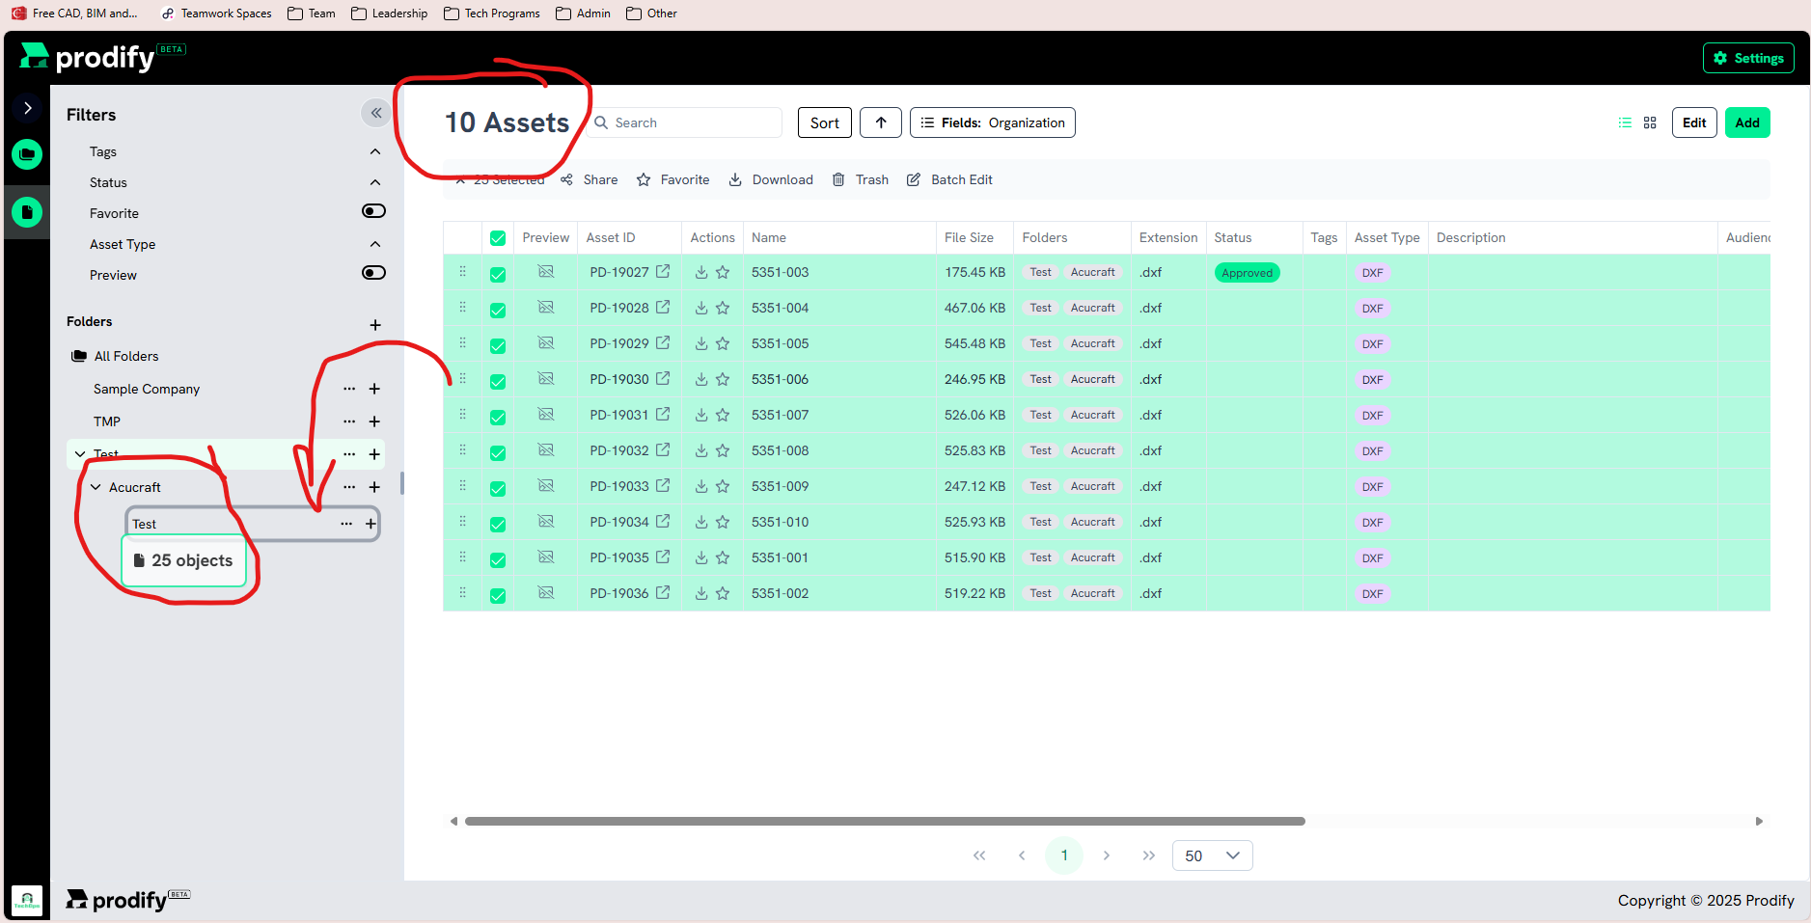This screenshot has width=1811, height=923.
Task: Click the green Add button
Action: [x=1746, y=122]
